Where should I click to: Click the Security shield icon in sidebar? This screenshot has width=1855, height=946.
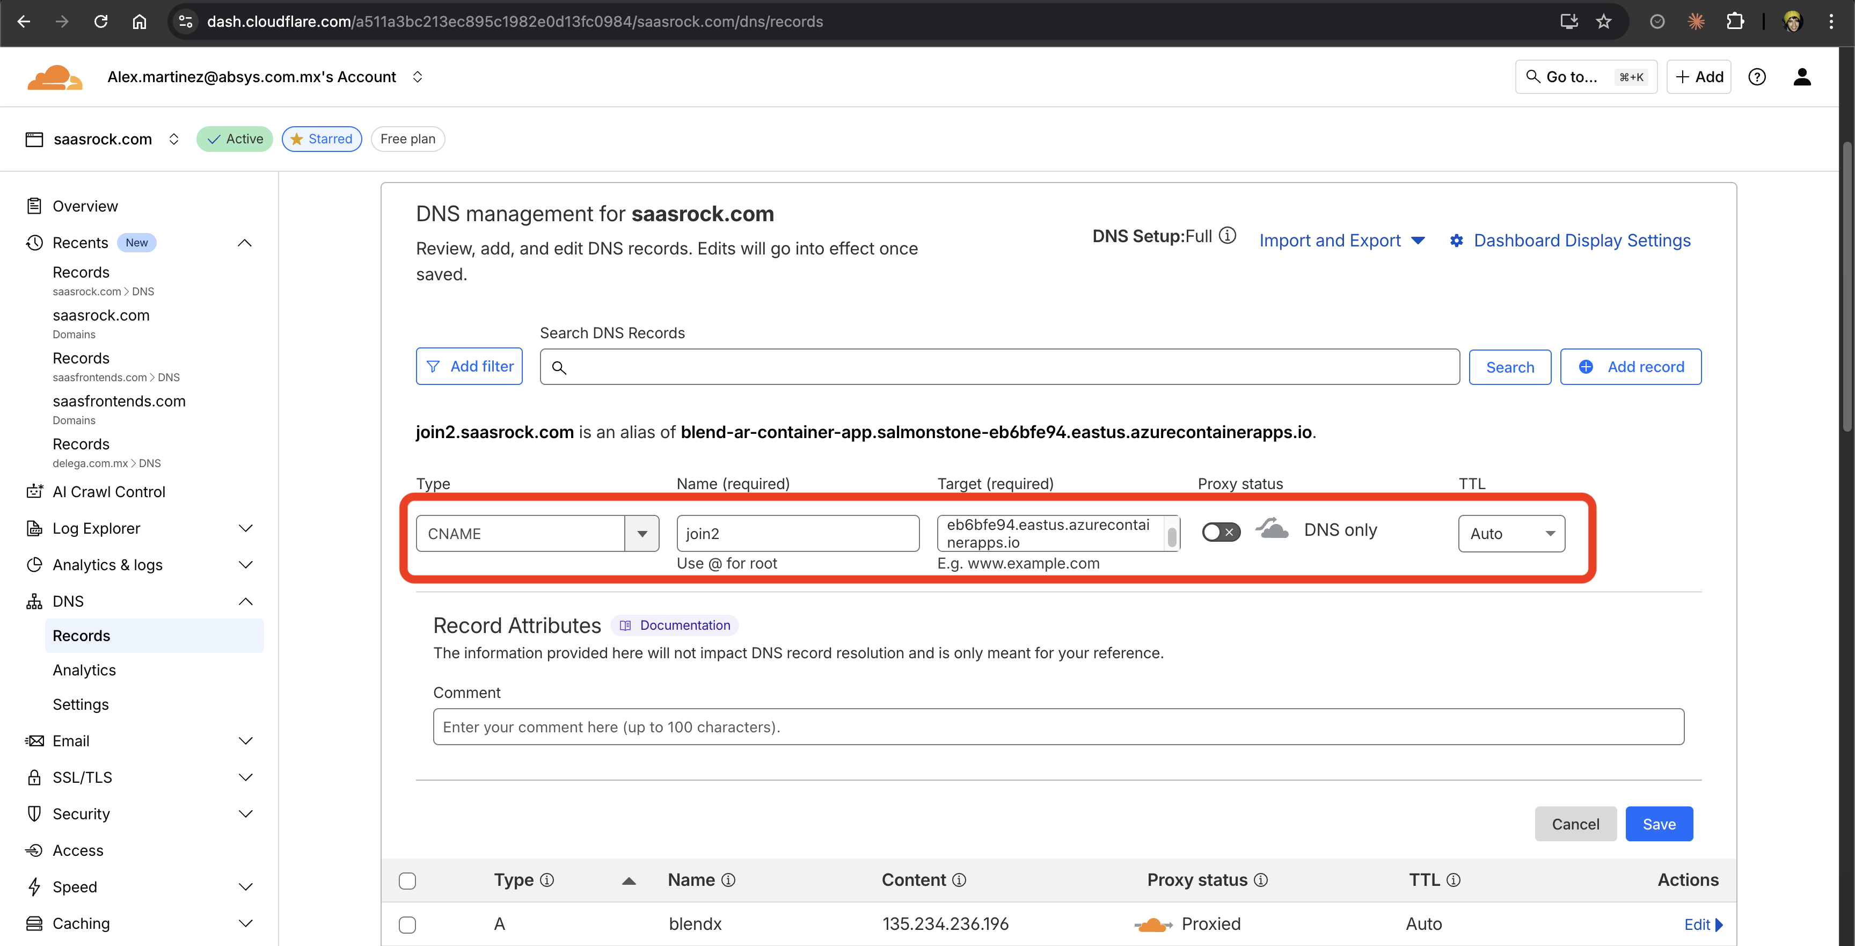pos(34,813)
